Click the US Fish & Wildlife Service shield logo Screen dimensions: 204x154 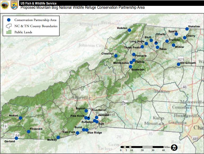pos(14,5)
